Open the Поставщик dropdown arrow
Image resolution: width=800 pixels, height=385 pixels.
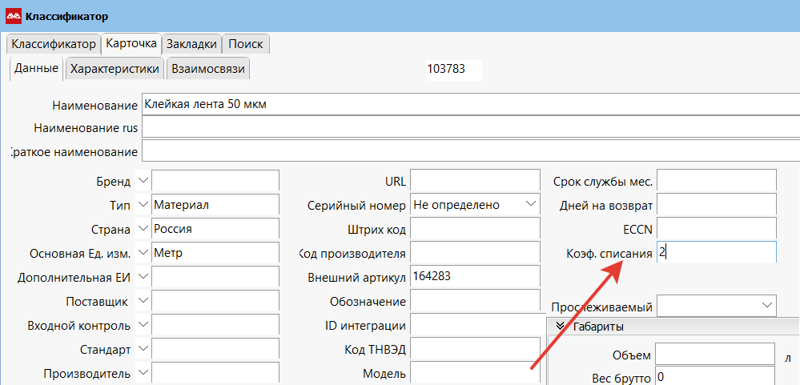click(x=143, y=301)
